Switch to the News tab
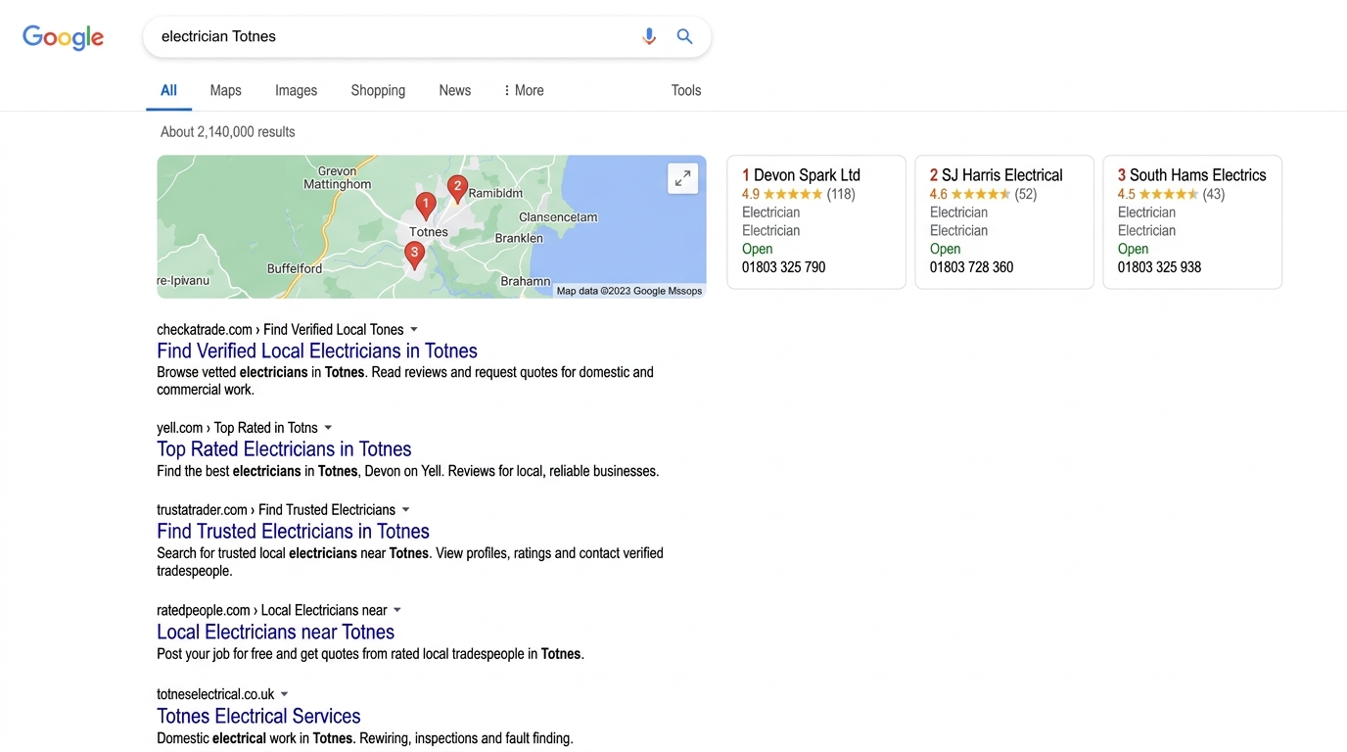Screen dimensions: 1347x752 (455, 90)
